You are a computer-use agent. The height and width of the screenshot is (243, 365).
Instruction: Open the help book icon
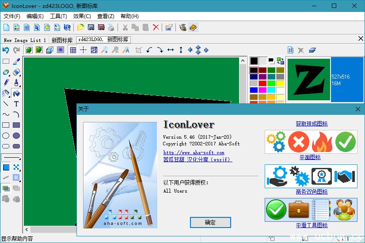pos(193,27)
